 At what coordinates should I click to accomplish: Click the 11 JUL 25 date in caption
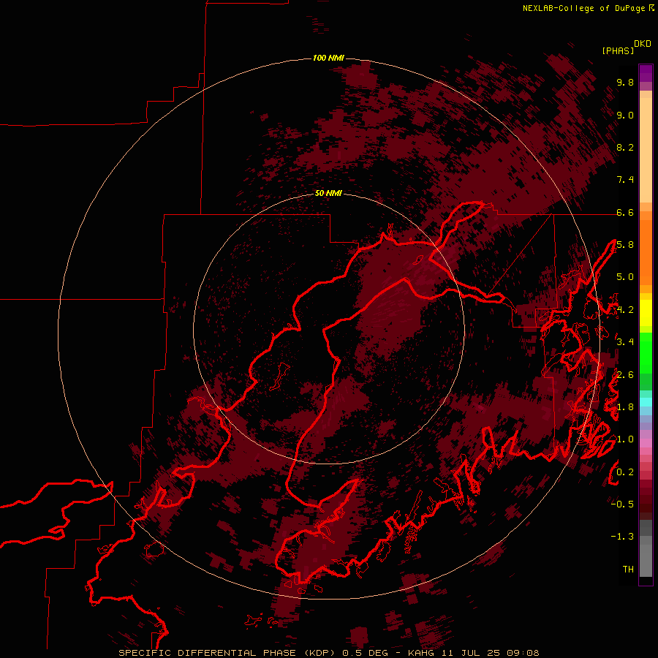471,653
